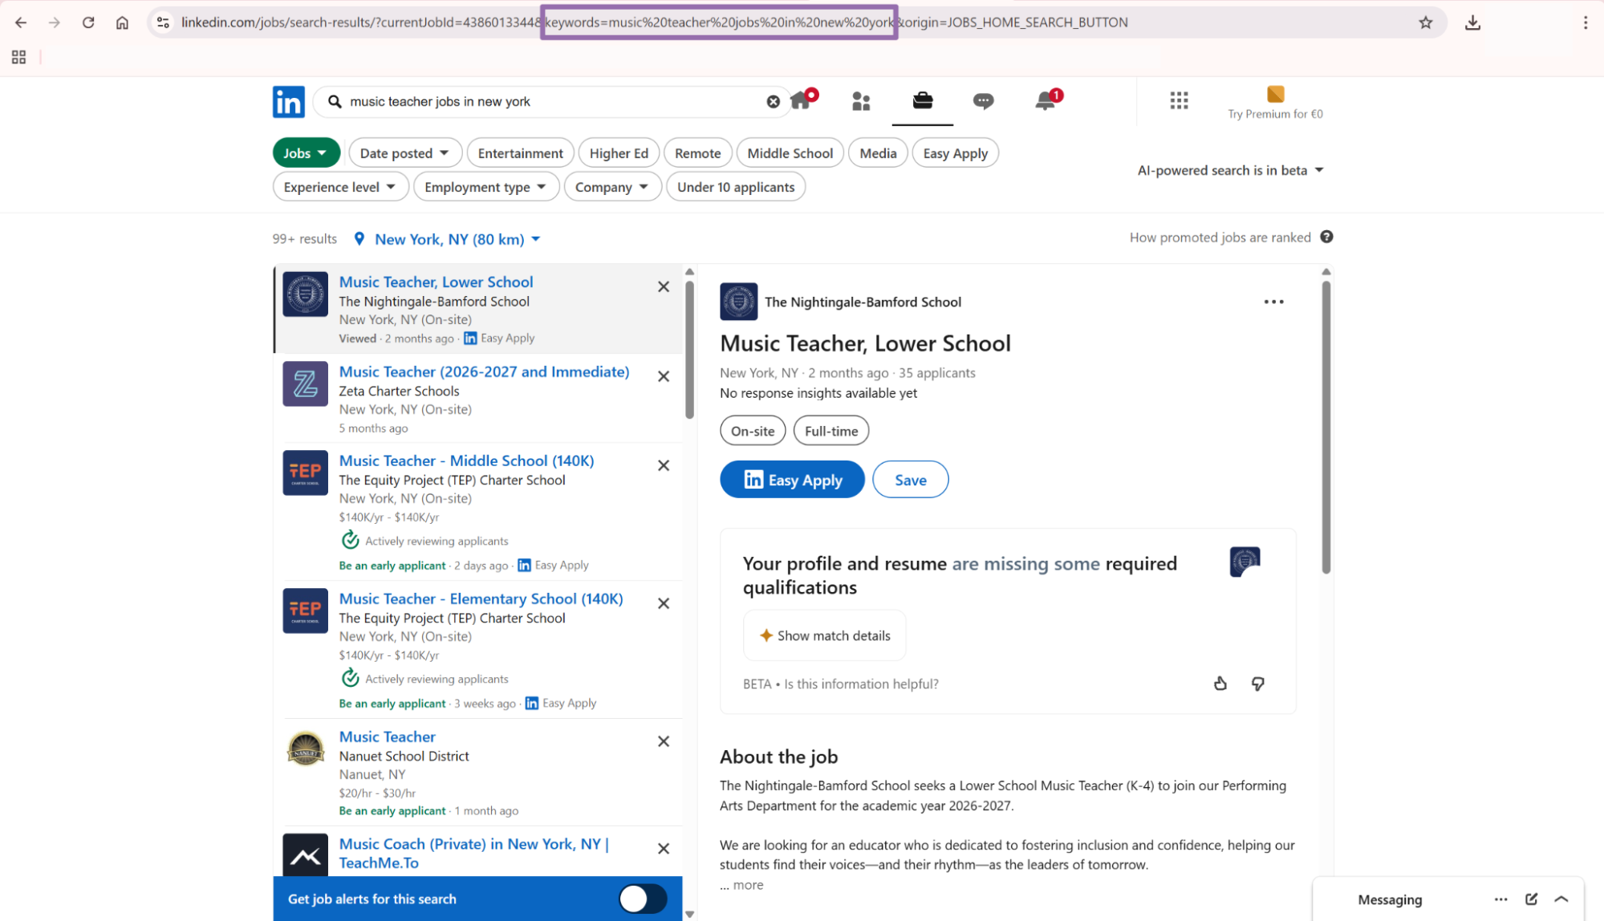
Task: Open the Company filter dropdown
Action: [611, 187]
